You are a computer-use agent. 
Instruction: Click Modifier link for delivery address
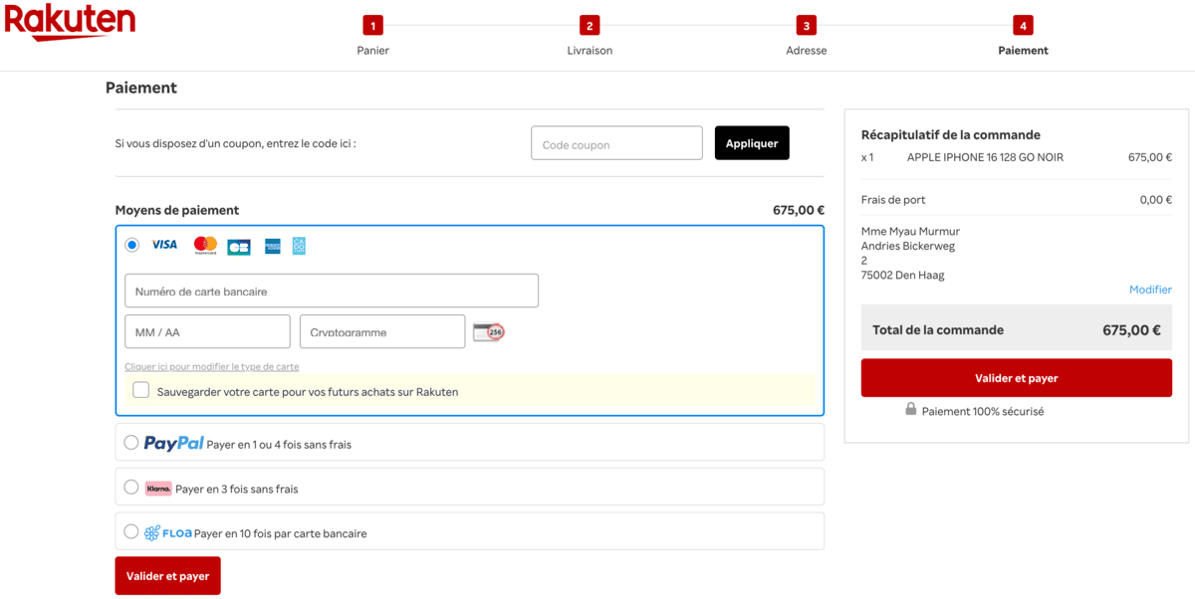(1150, 290)
